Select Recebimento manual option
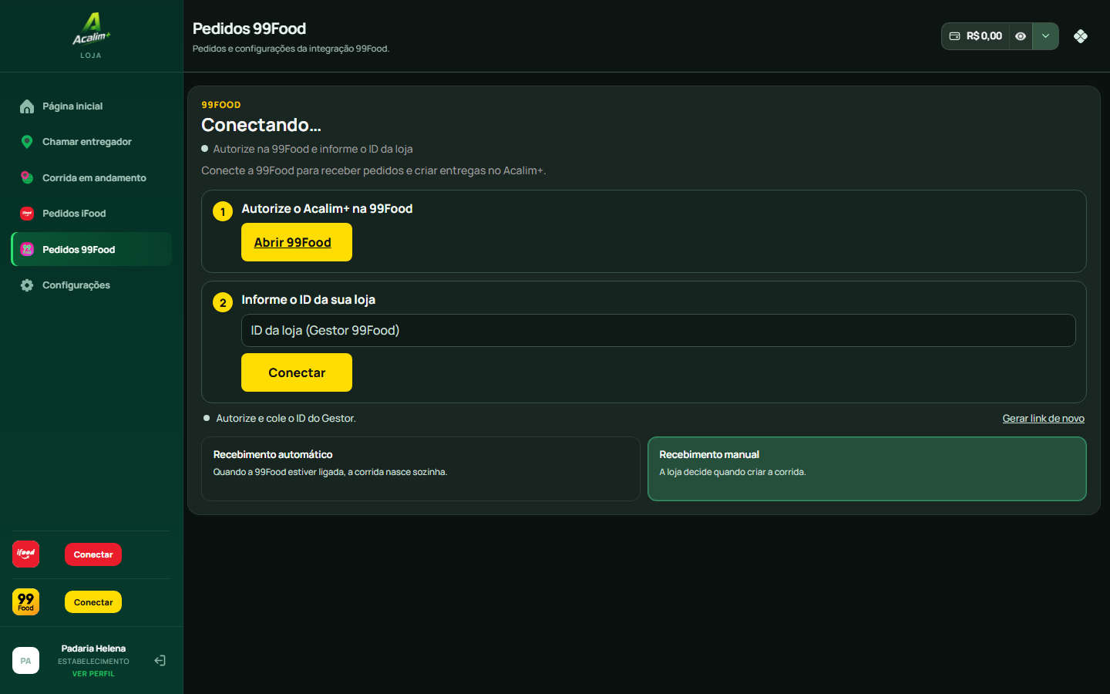Image resolution: width=1110 pixels, height=694 pixels. (867, 469)
